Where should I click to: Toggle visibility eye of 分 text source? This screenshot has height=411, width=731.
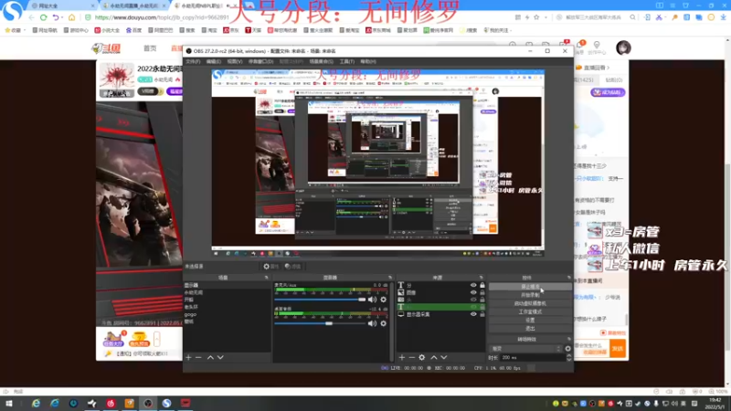473,285
